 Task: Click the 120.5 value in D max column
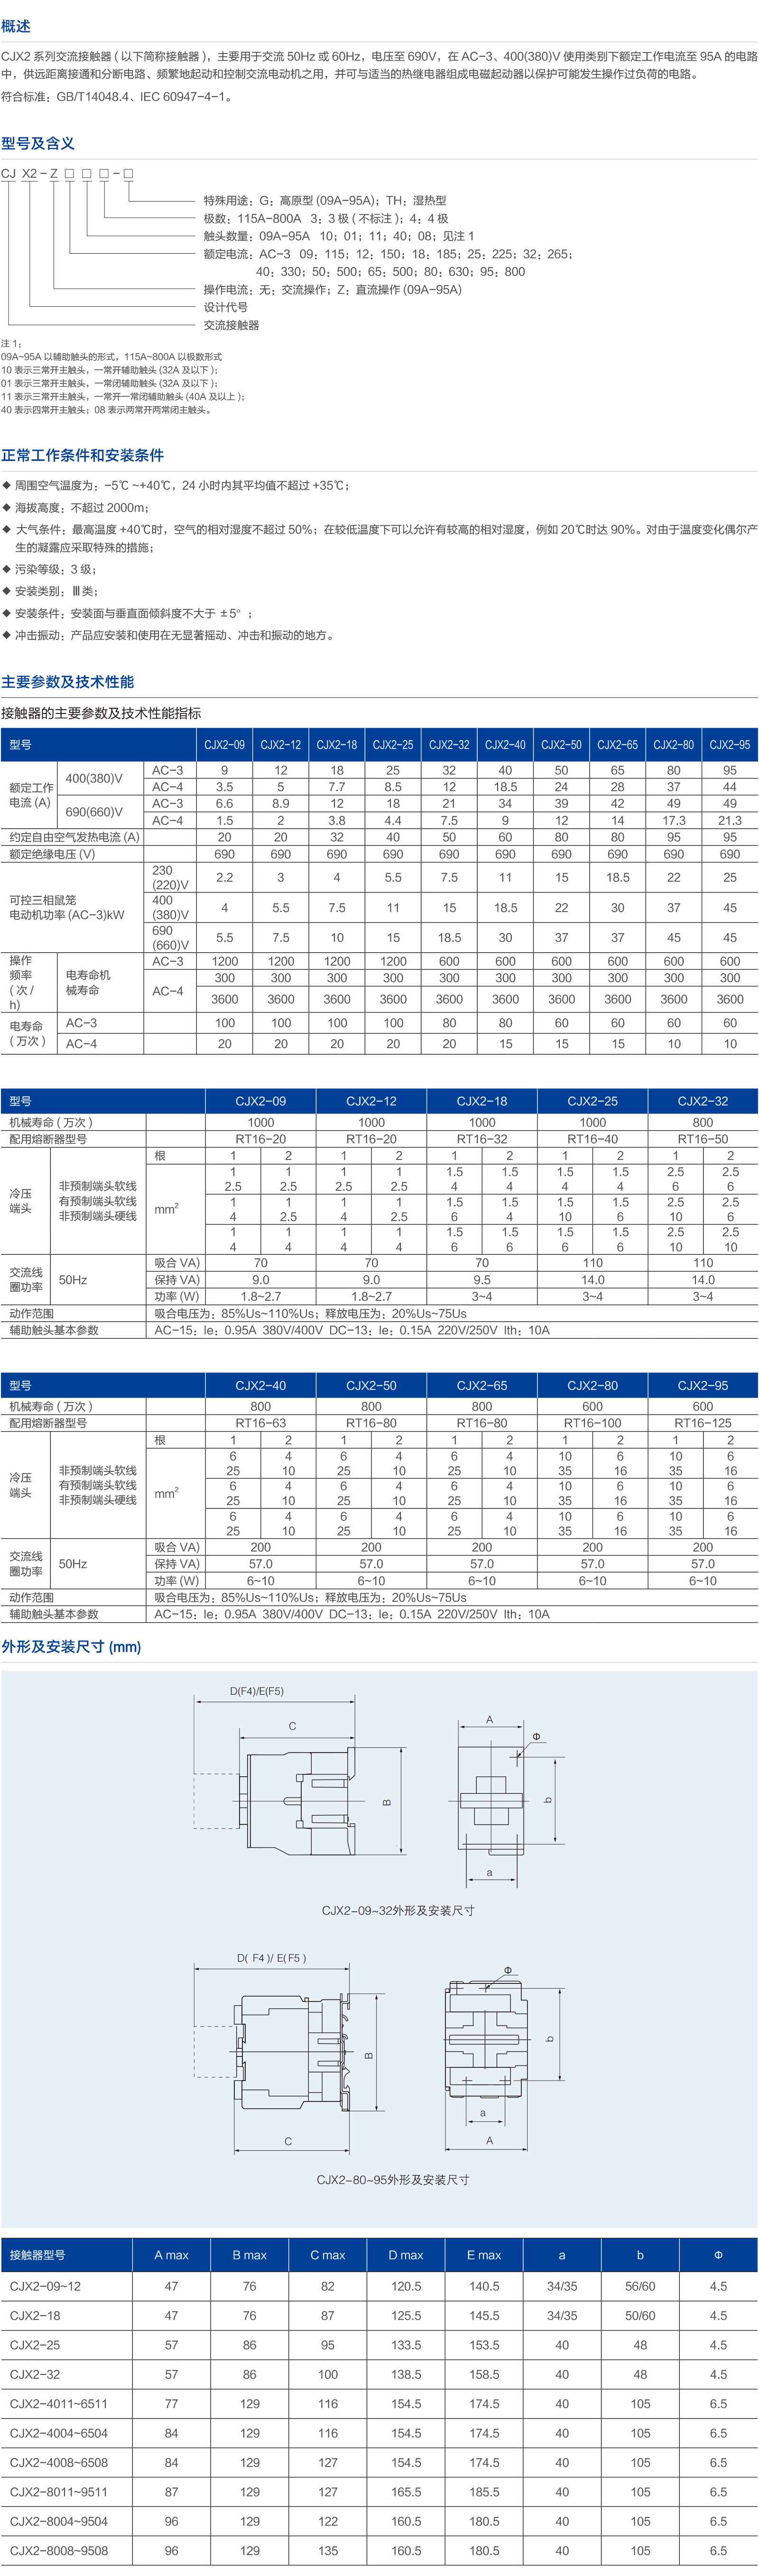(406, 2286)
